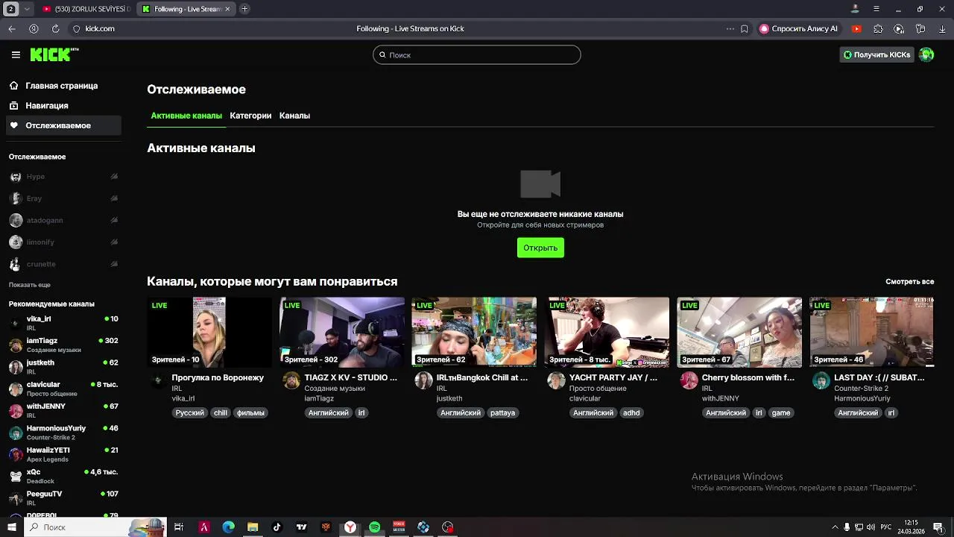Click clavicular avatar under stream card
This screenshot has height=537, width=954.
556,380
